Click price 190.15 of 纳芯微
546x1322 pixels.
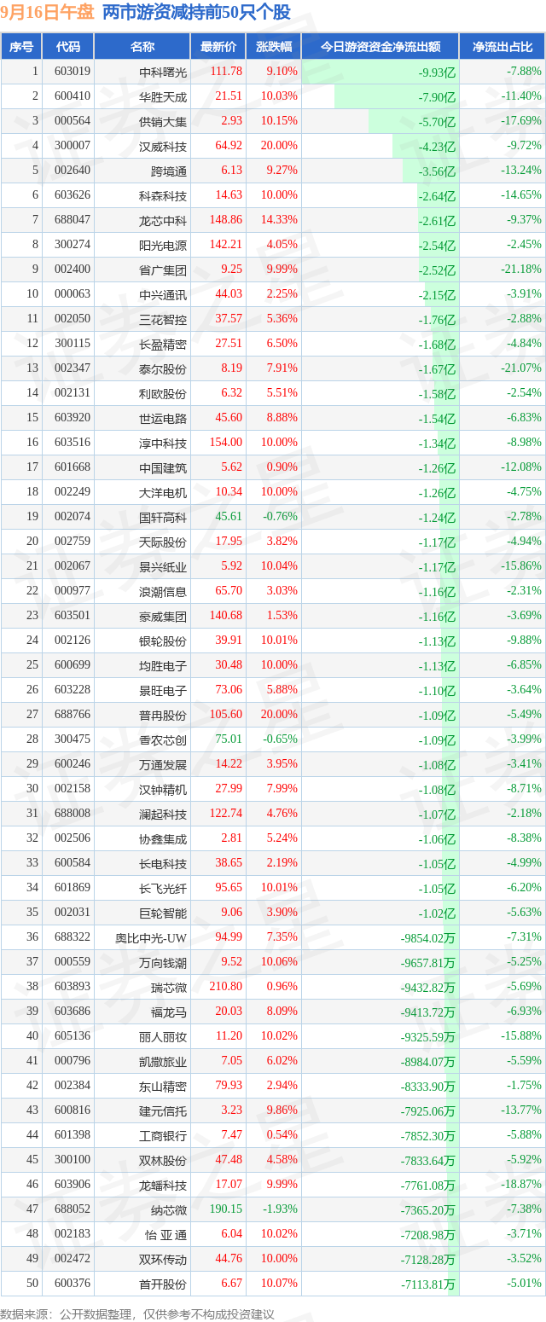[x=226, y=1209]
